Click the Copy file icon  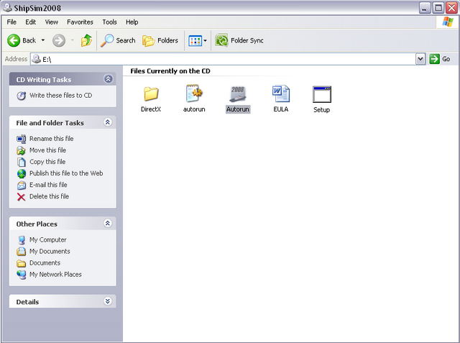pos(21,162)
